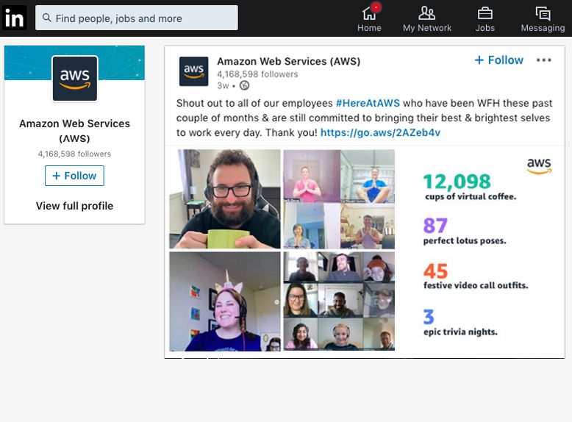This screenshot has height=422, width=572.
Task: Open the go.aws/2AZeb4v link
Action: point(380,133)
